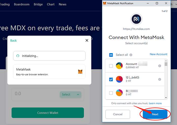177x125 pixels.
Task: Click the avatar of the 0 HT account
Action: tap(119, 93)
